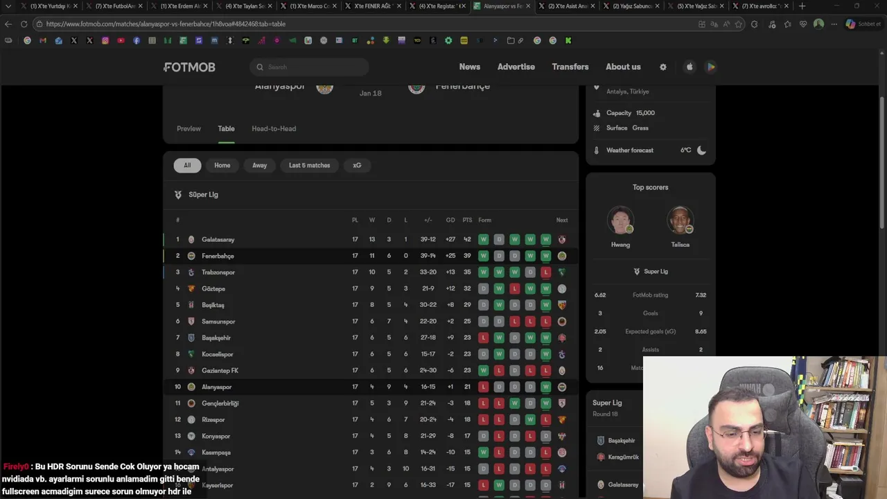Open Gaziantep FK team in table

[x=220, y=371]
